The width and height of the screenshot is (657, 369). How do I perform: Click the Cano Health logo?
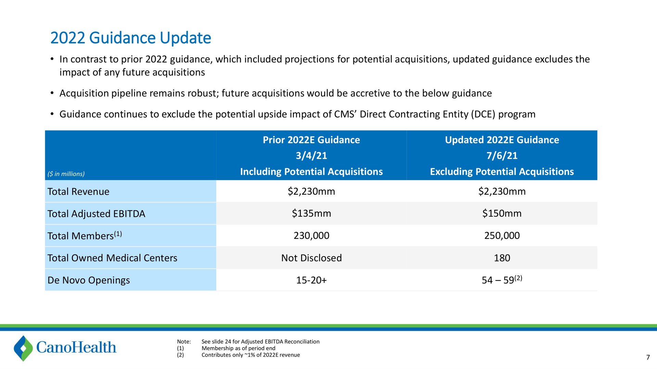pyautogui.click(x=65, y=348)
